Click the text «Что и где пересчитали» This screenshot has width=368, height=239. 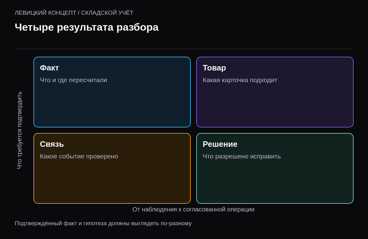coord(73,80)
